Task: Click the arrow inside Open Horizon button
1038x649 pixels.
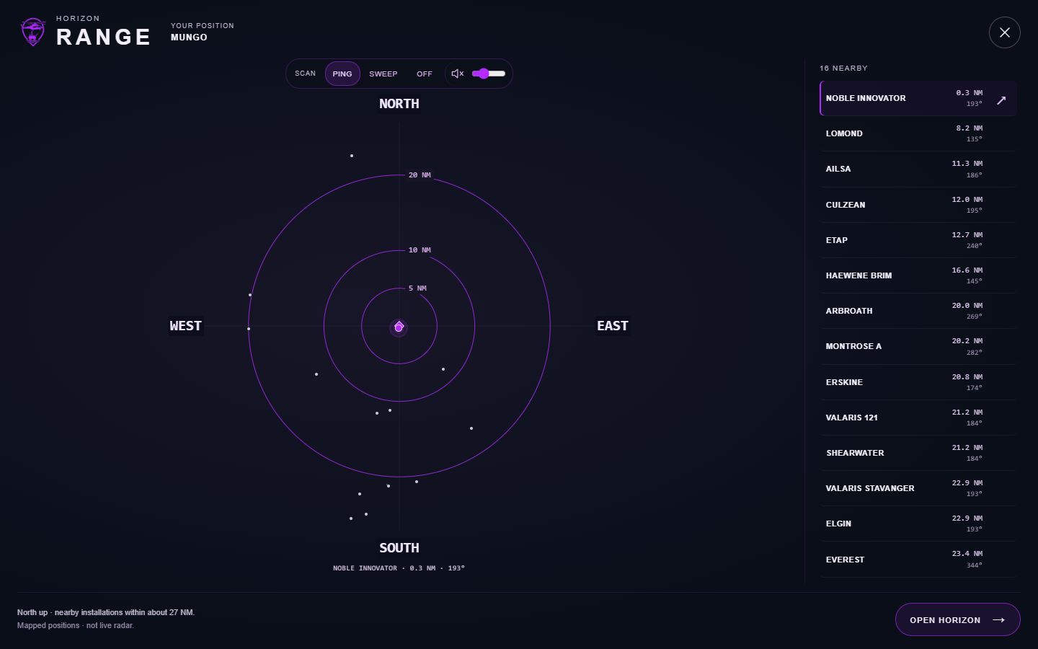Action: 998,620
